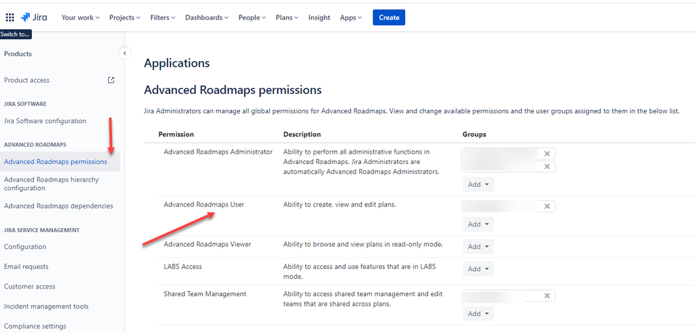This screenshot has width=695, height=333.
Task: Remove second group from Advanced Roadmaps Administrator
Action: tap(547, 166)
